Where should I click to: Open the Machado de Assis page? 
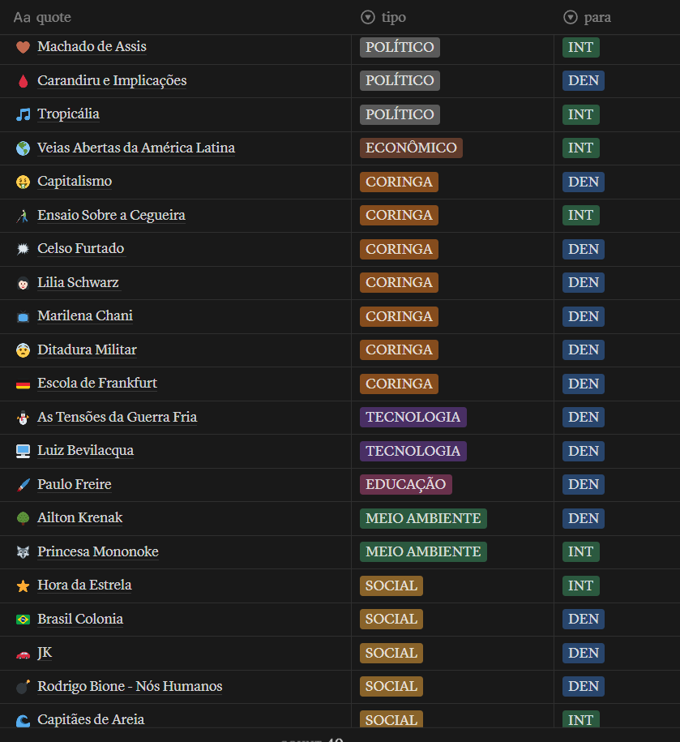[x=92, y=46]
